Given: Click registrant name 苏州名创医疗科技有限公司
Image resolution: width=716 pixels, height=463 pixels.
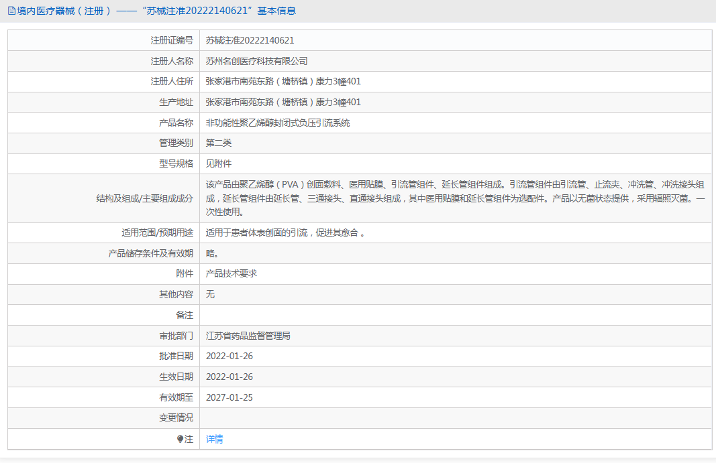Looking at the screenshot, I should (256, 61).
